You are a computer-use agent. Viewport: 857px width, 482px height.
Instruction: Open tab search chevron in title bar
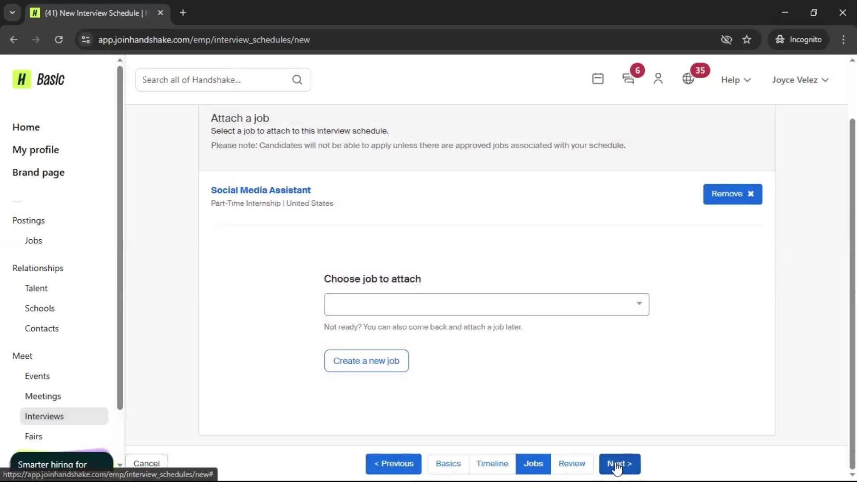[x=12, y=12]
